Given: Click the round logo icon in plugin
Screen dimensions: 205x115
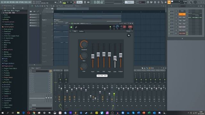Looking at the screenshot, I should 129,35.
